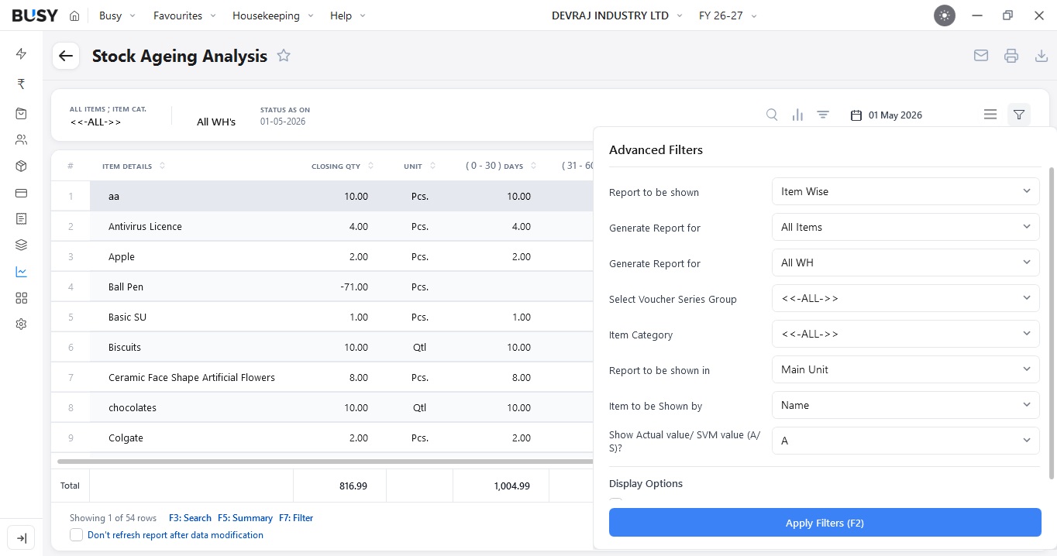
Task: Click the sort lines icon
Action: pyautogui.click(x=823, y=115)
